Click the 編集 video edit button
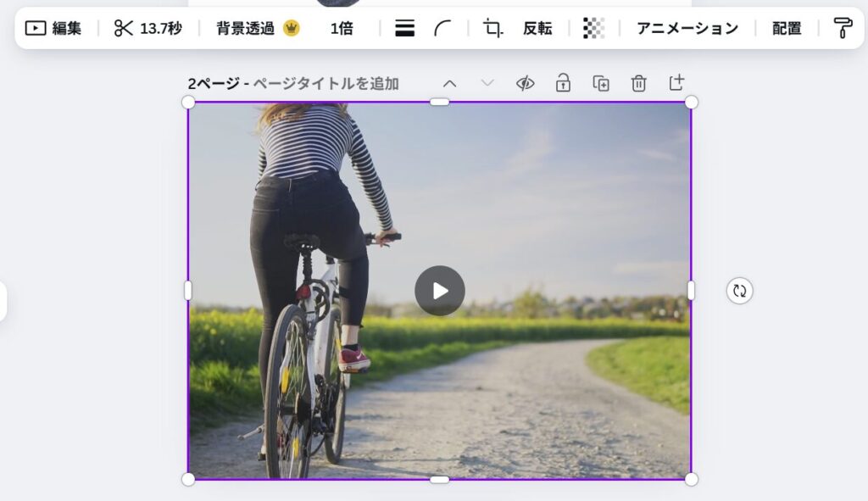The height and width of the screenshot is (501, 868). 53,28
